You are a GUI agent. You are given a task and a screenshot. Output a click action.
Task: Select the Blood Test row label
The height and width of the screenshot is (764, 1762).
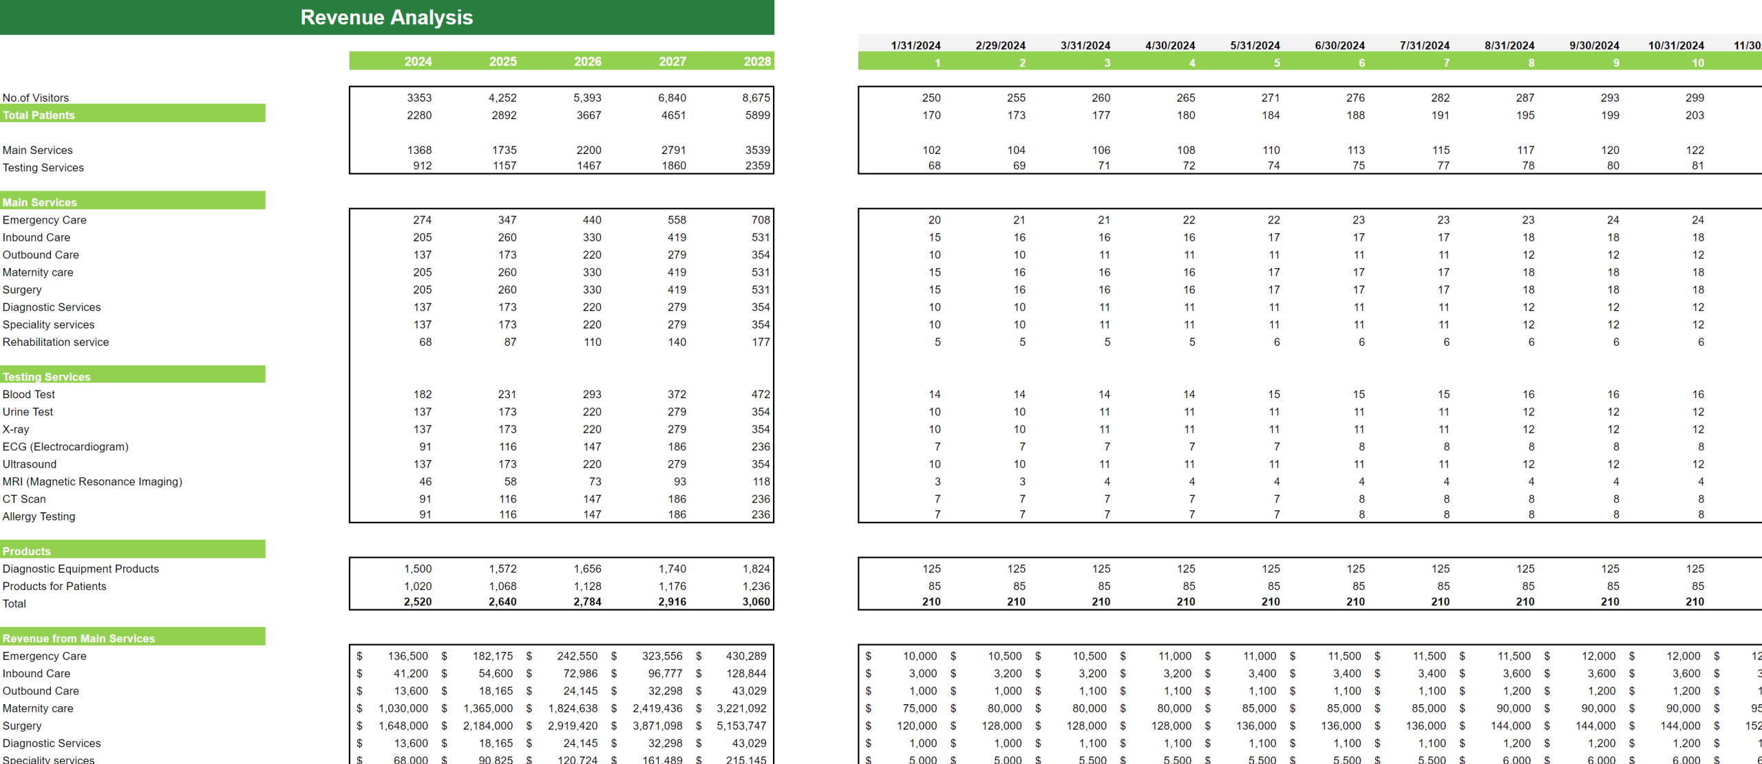tap(29, 394)
